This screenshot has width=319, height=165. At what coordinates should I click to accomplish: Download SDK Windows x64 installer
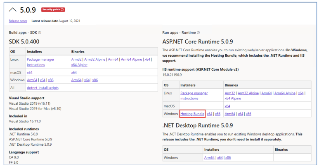[x=43, y=80]
